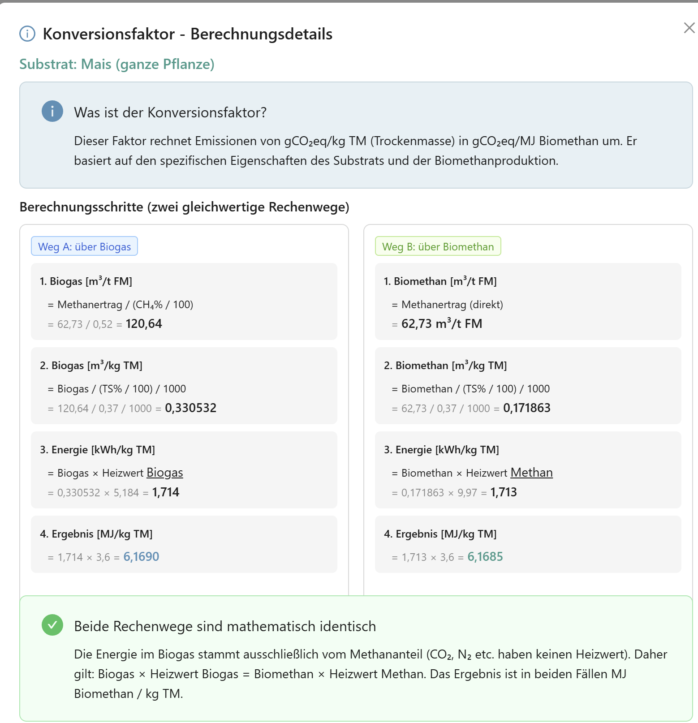Toggle the Weg B: über Biomethan badge
698x723 pixels.
[438, 246]
